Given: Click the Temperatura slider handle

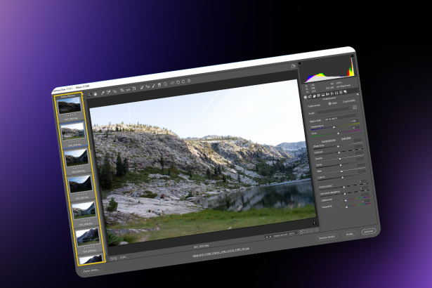Looking at the screenshot, I should coord(334,127).
